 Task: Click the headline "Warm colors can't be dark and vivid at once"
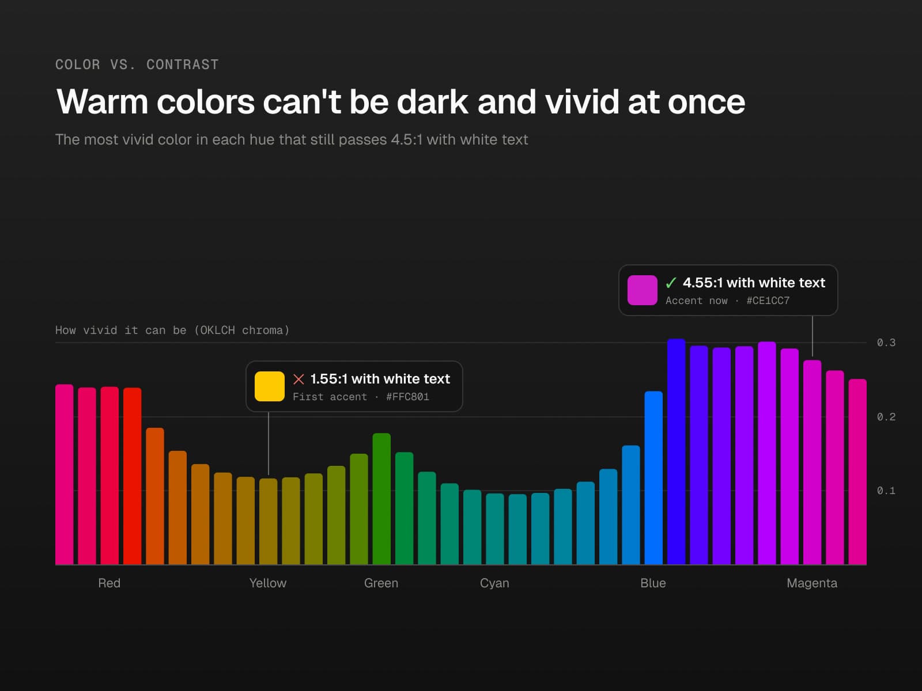click(x=401, y=102)
